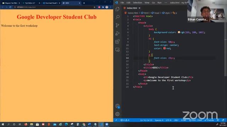Open Cortana on the taskbar
Screen dimensions: 227x127
pyautogui.click(x=14, y=124)
